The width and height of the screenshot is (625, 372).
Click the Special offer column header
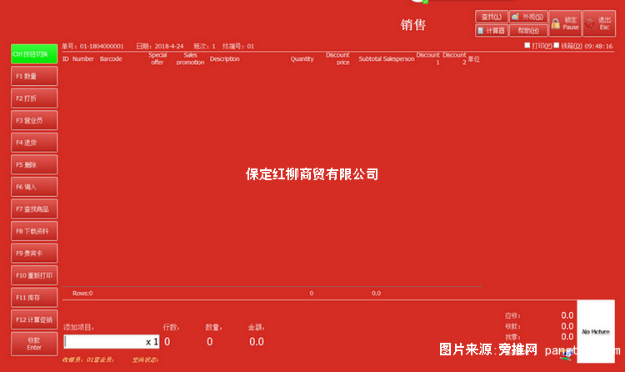point(157,58)
